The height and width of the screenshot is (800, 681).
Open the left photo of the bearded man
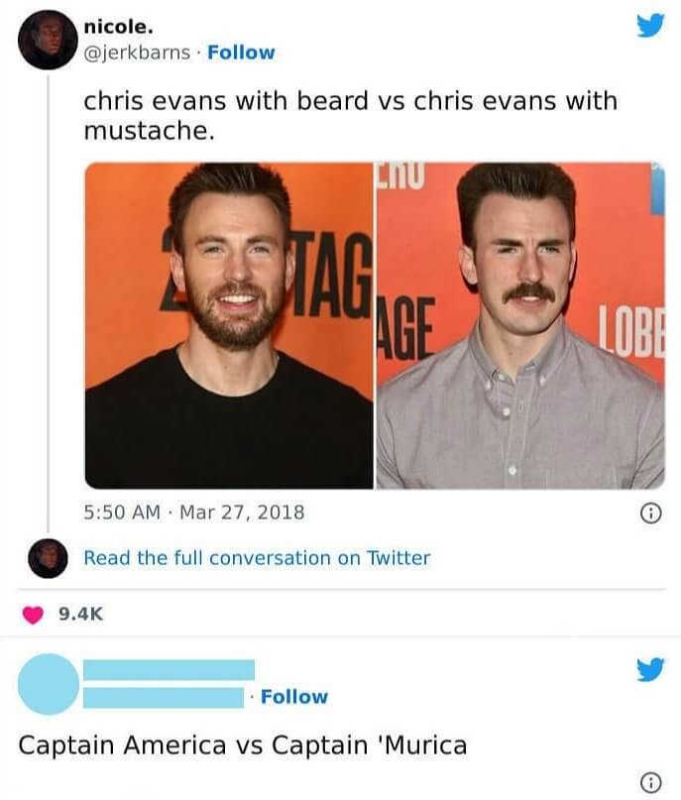click(x=229, y=325)
